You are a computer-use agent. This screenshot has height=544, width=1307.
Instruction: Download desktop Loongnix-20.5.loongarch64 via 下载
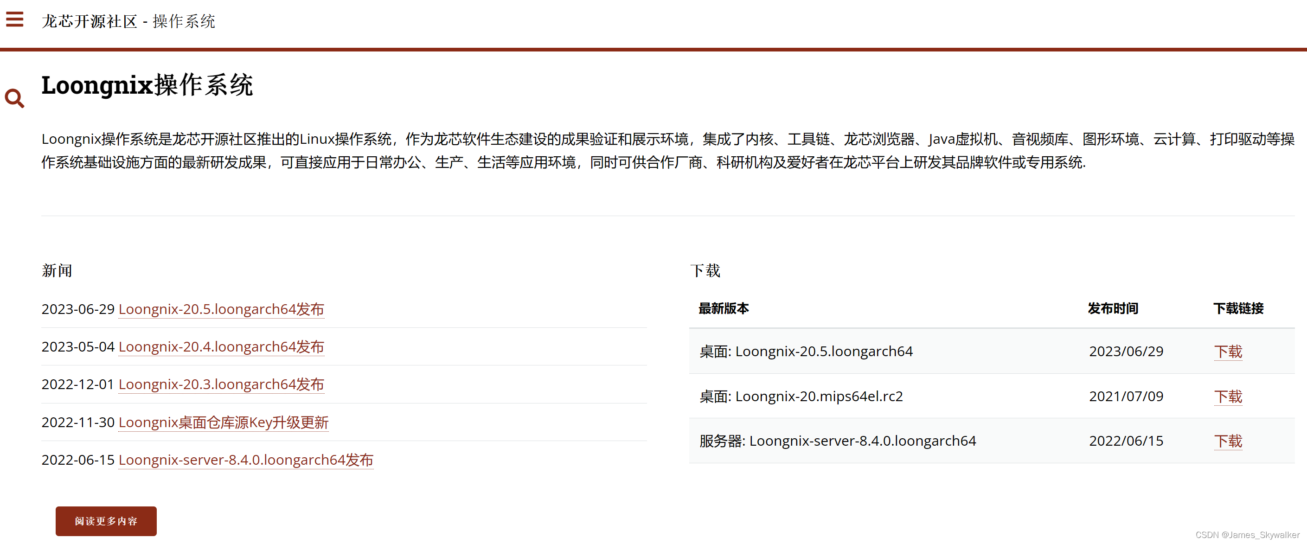tap(1227, 351)
